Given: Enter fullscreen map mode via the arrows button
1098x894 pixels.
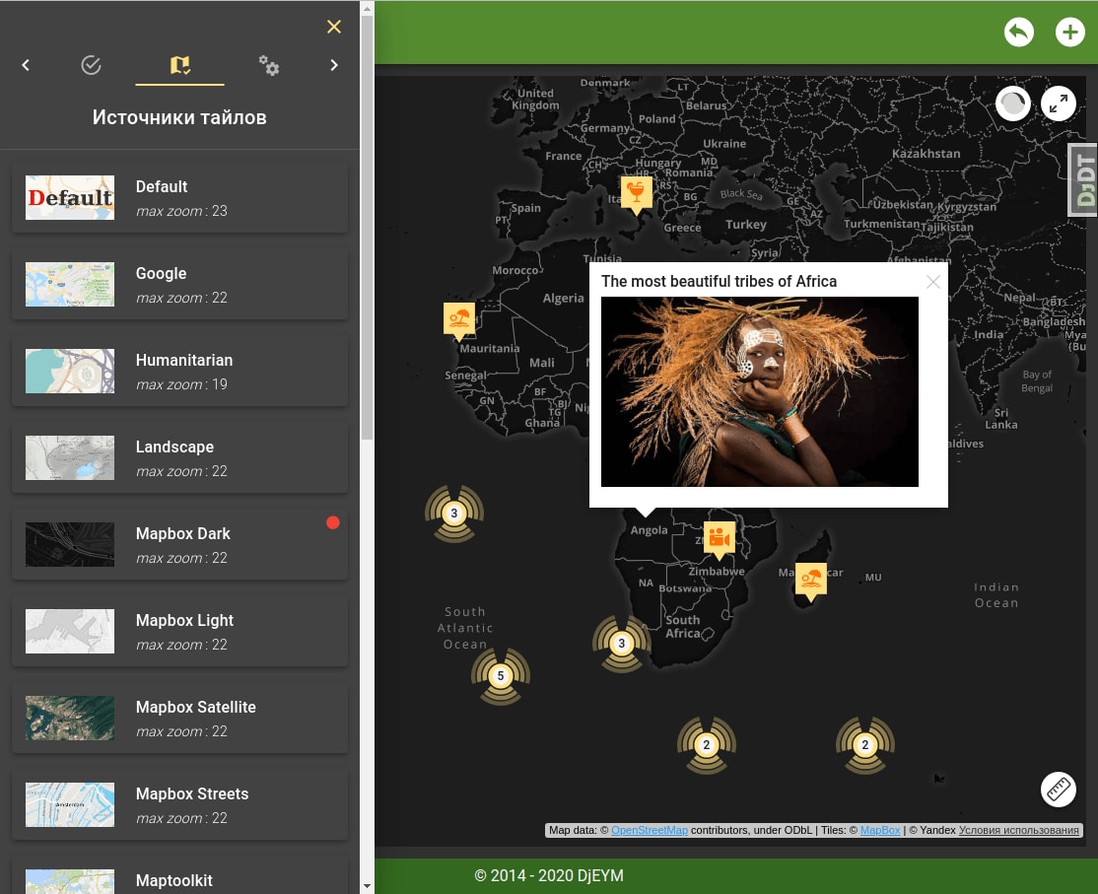Looking at the screenshot, I should point(1059,103).
